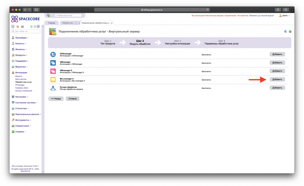Click the manual processing person icon
Image resolution: width=304 pixels, height=186 pixels.
tap(53, 88)
